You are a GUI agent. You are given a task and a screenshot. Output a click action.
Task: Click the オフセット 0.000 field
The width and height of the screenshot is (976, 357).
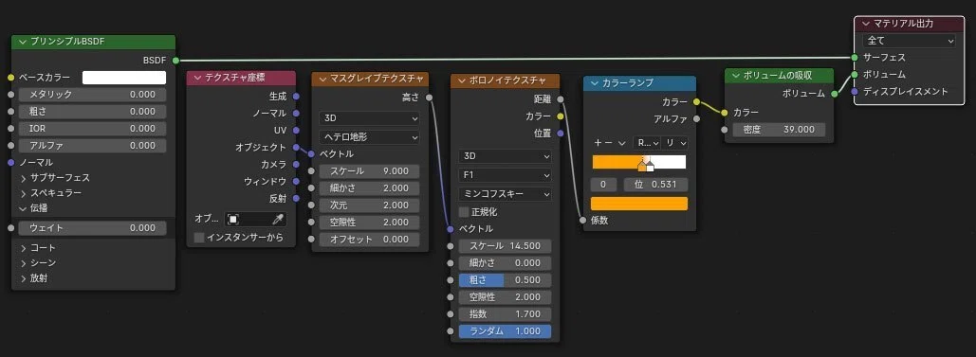(369, 239)
